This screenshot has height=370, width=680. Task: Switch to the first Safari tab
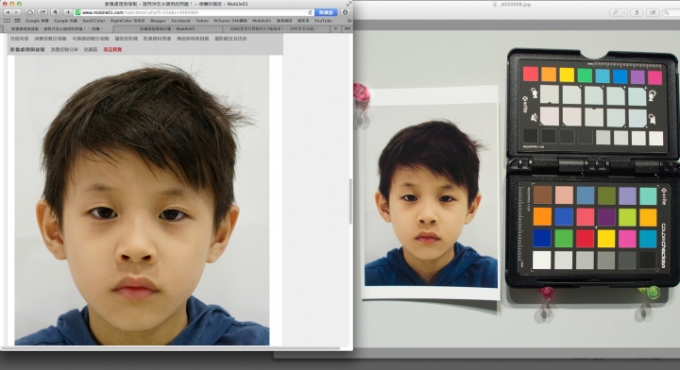(58, 29)
